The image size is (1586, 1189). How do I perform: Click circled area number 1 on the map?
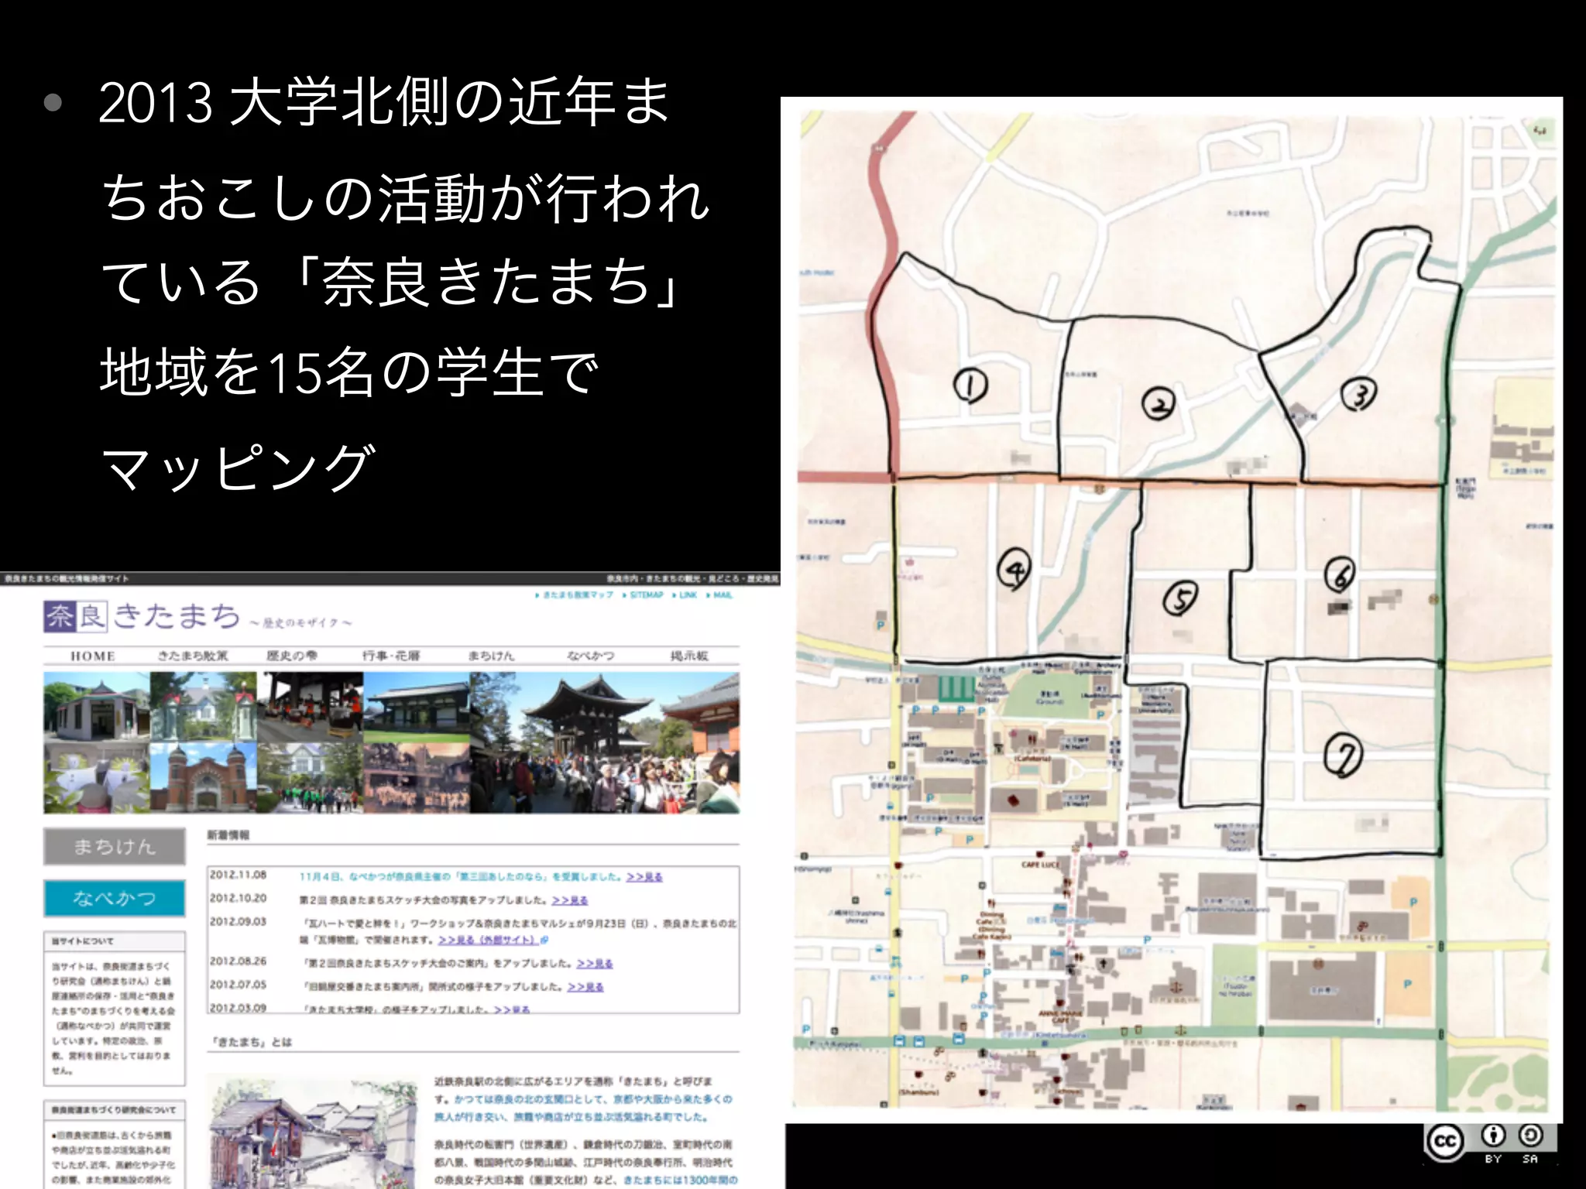[x=970, y=385]
